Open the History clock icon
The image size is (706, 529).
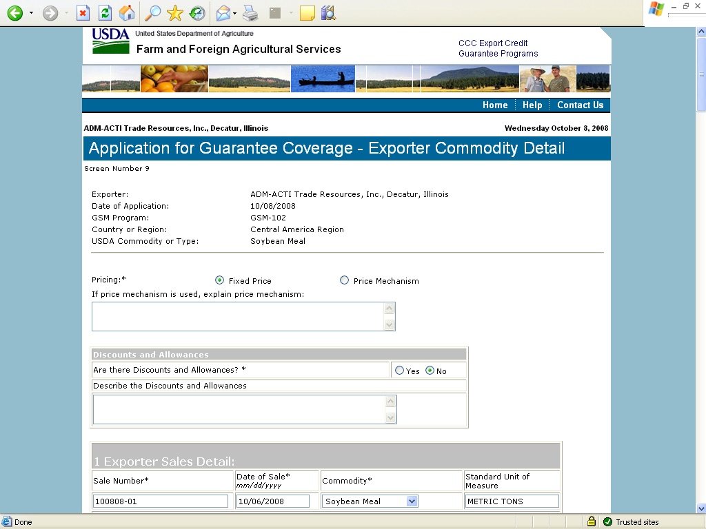click(196, 13)
